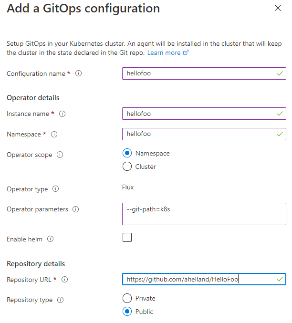The image size is (292, 323).
Task: Choose Private repository type
Action: click(x=127, y=298)
